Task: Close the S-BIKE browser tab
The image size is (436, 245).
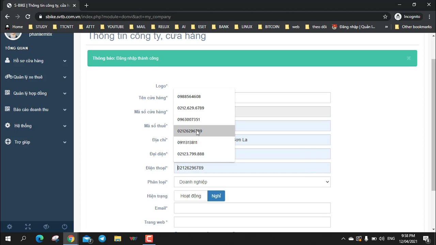Action: [74, 5]
